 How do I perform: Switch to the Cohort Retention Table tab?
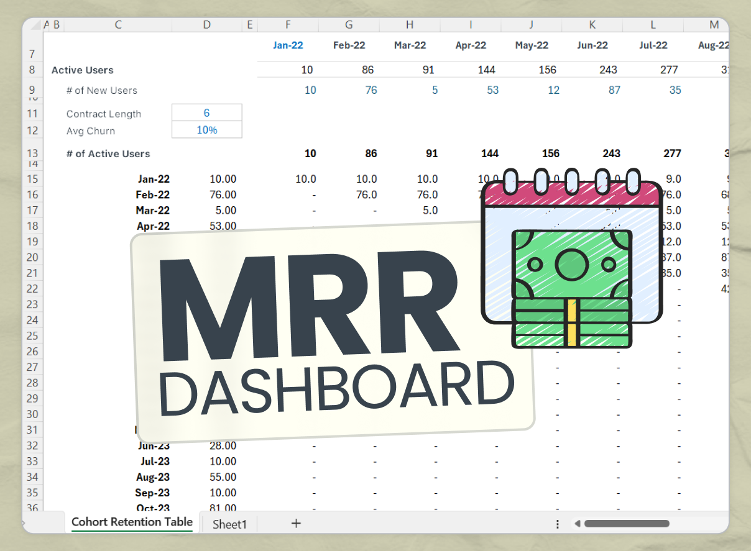click(131, 522)
